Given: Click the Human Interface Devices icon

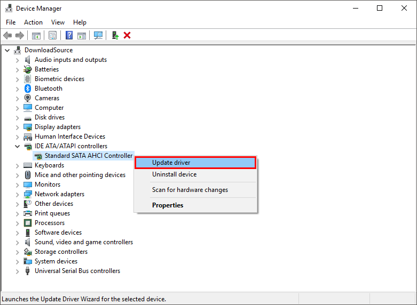Looking at the screenshot, I should click(28, 137).
